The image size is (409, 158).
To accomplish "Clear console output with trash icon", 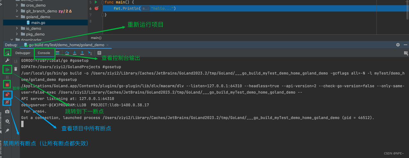I will coord(16,69).
